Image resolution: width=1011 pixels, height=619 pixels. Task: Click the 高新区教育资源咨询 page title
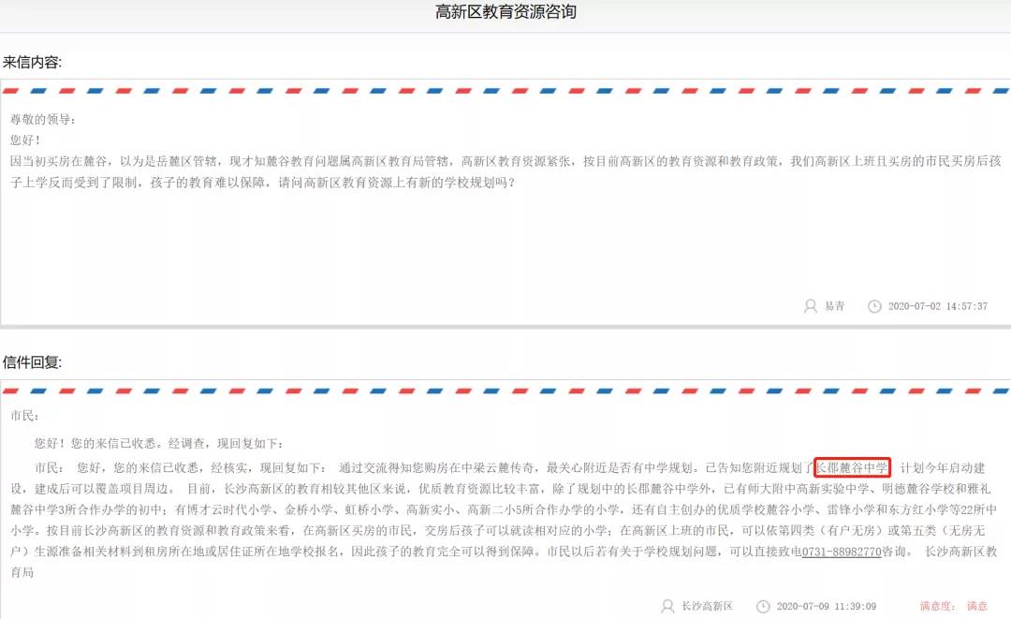click(505, 14)
